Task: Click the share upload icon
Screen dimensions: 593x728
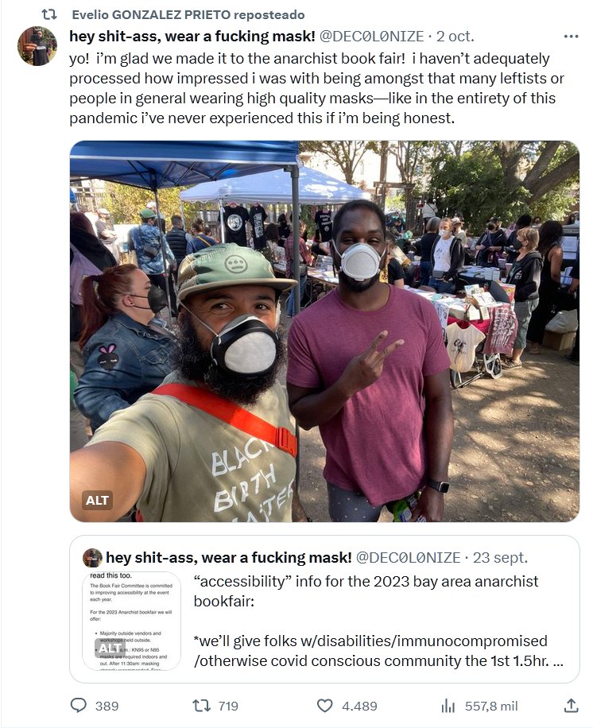Action: click(572, 706)
